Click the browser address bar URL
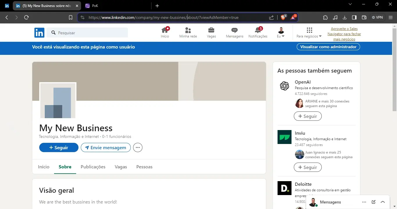The height and width of the screenshot is (209, 397). (x=163, y=17)
